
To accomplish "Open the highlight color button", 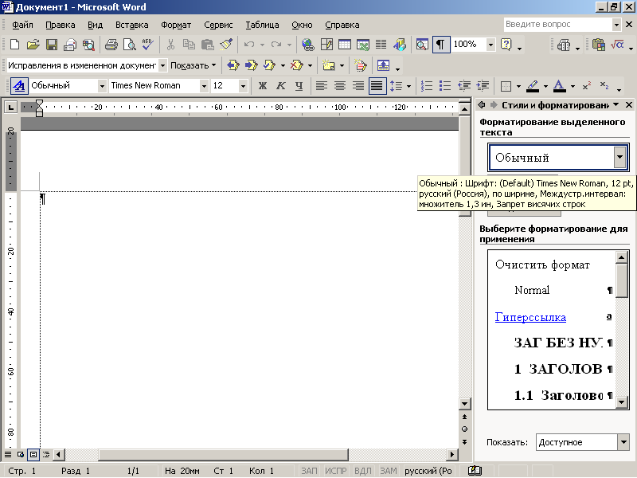I will (x=533, y=86).
